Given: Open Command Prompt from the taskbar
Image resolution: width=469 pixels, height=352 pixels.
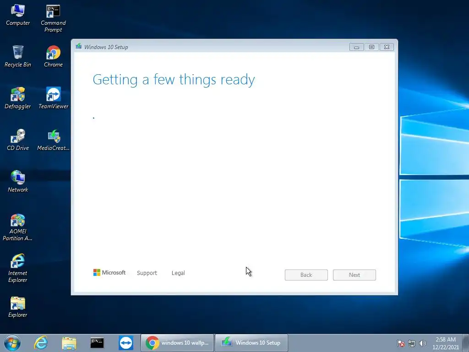Looking at the screenshot, I should click(97, 343).
